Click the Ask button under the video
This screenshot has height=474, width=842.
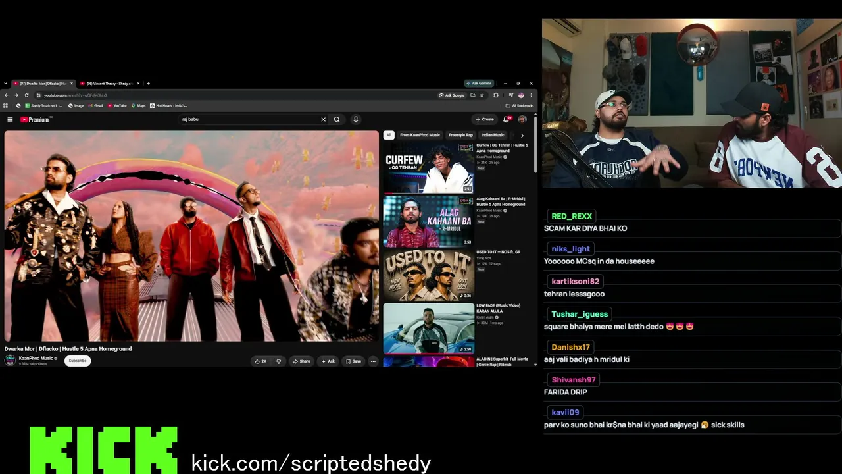[328, 361]
